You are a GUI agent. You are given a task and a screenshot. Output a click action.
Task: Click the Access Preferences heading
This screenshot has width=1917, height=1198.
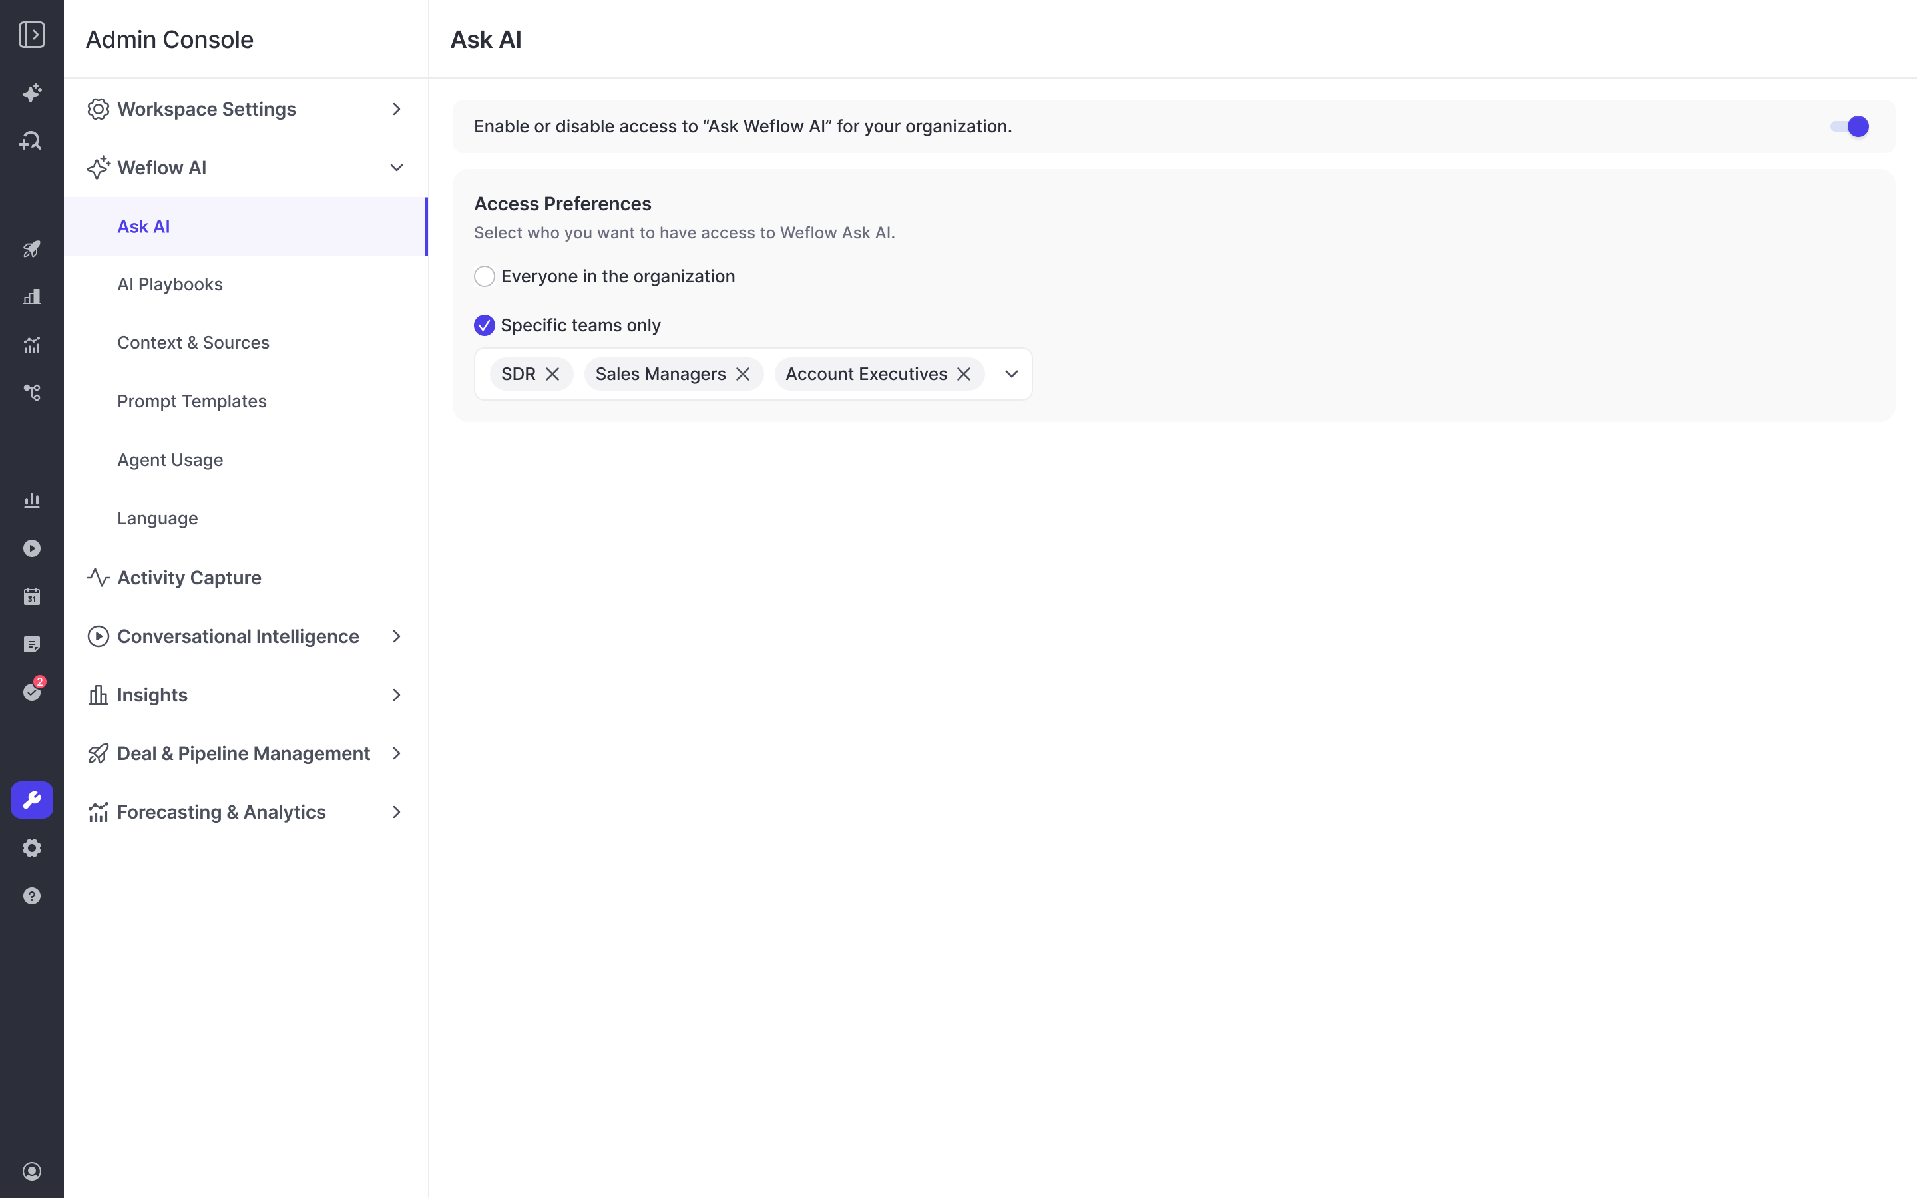coord(562,204)
